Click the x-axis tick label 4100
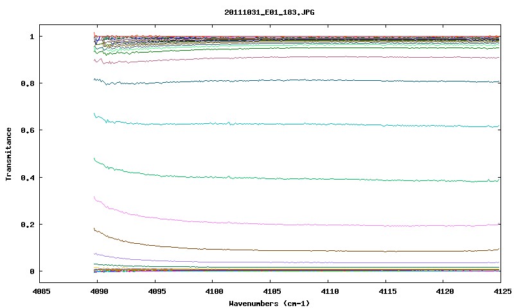 click(214, 291)
